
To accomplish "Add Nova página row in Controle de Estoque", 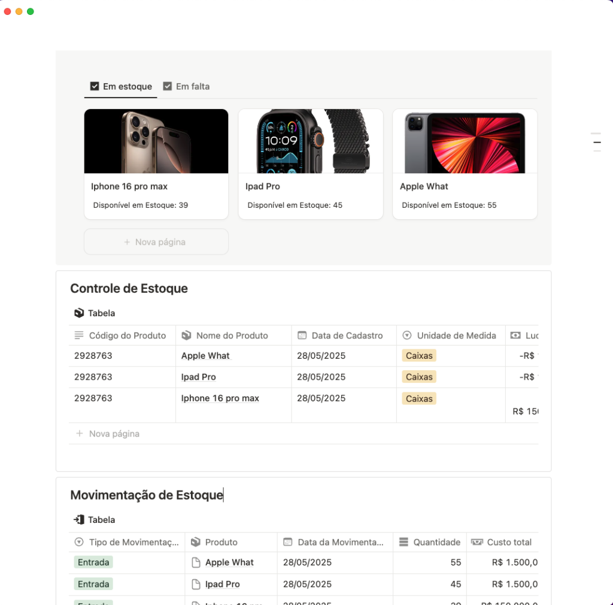I will [x=304, y=434].
